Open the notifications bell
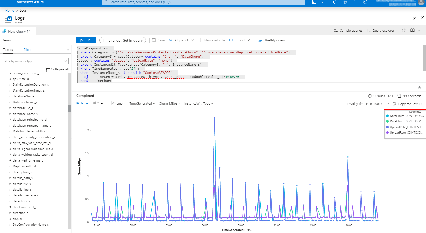426x233 pixels. (x=335, y=2)
